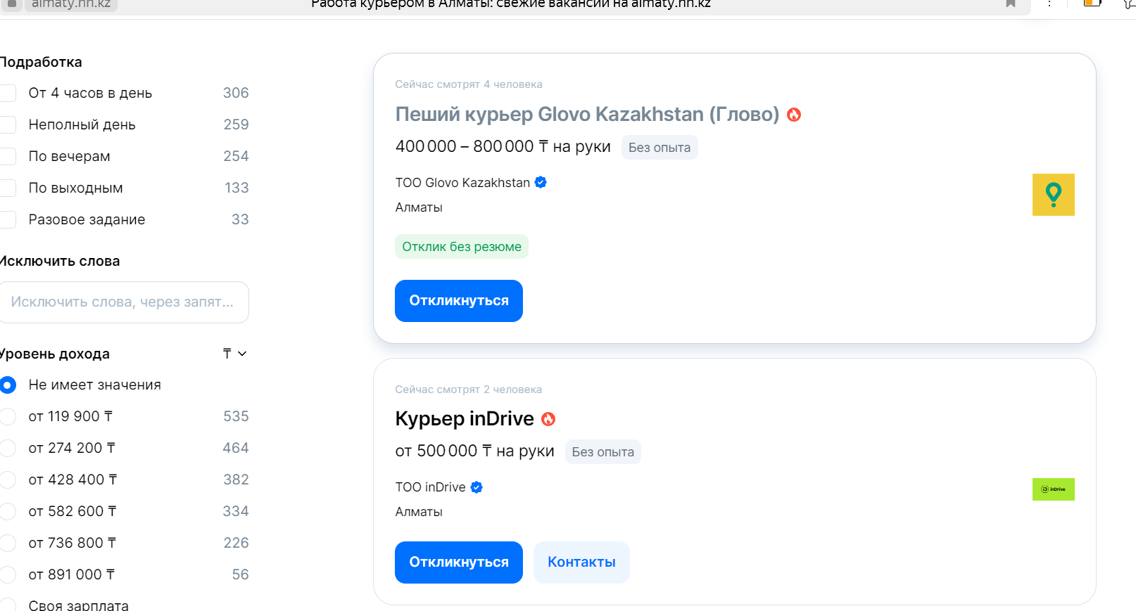Check the 'От 4 часов в день' filter
Viewport: 1136px width, 611px height.
8,93
